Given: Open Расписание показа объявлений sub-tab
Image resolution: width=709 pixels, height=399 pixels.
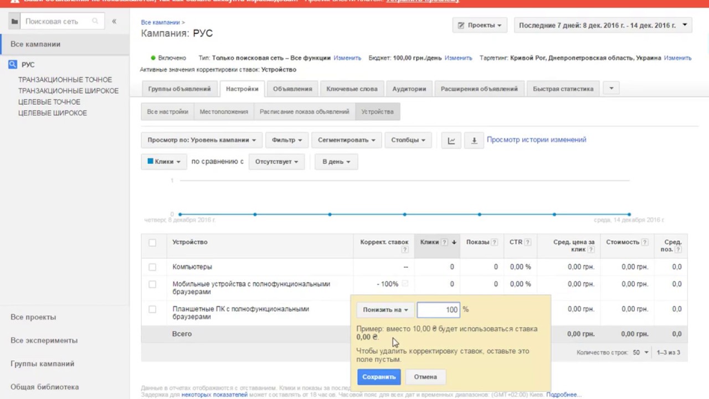Looking at the screenshot, I should click(305, 111).
